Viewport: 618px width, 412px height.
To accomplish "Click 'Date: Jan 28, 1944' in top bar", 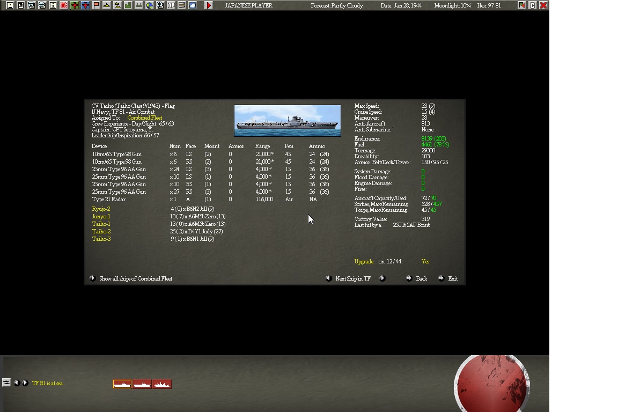I will [401, 5].
